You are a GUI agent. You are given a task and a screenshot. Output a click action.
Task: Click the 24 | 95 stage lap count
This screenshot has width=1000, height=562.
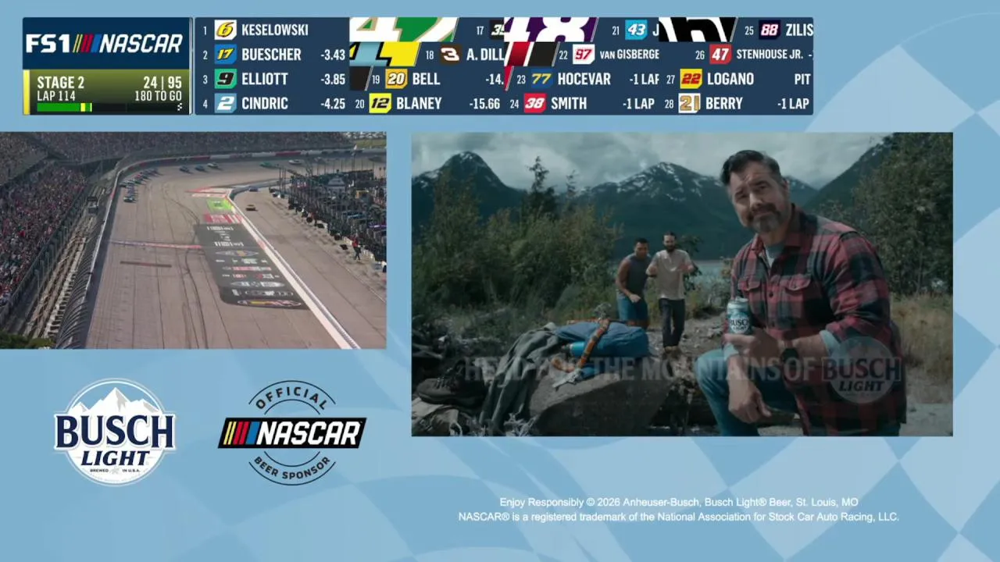(162, 83)
